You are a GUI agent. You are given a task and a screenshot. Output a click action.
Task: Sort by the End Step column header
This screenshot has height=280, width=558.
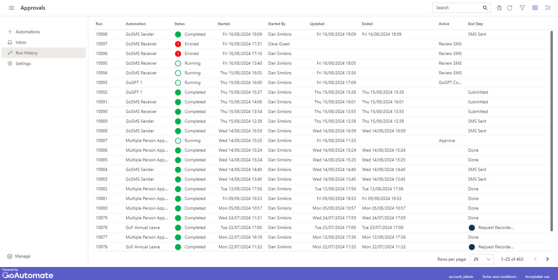click(x=475, y=24)
